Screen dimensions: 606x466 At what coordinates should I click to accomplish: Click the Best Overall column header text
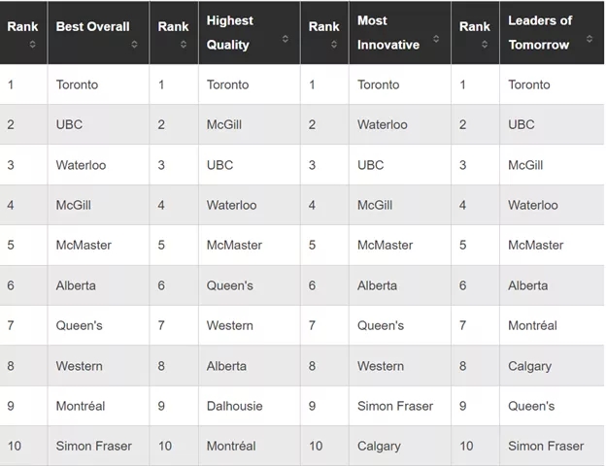[x=92, y=26]
